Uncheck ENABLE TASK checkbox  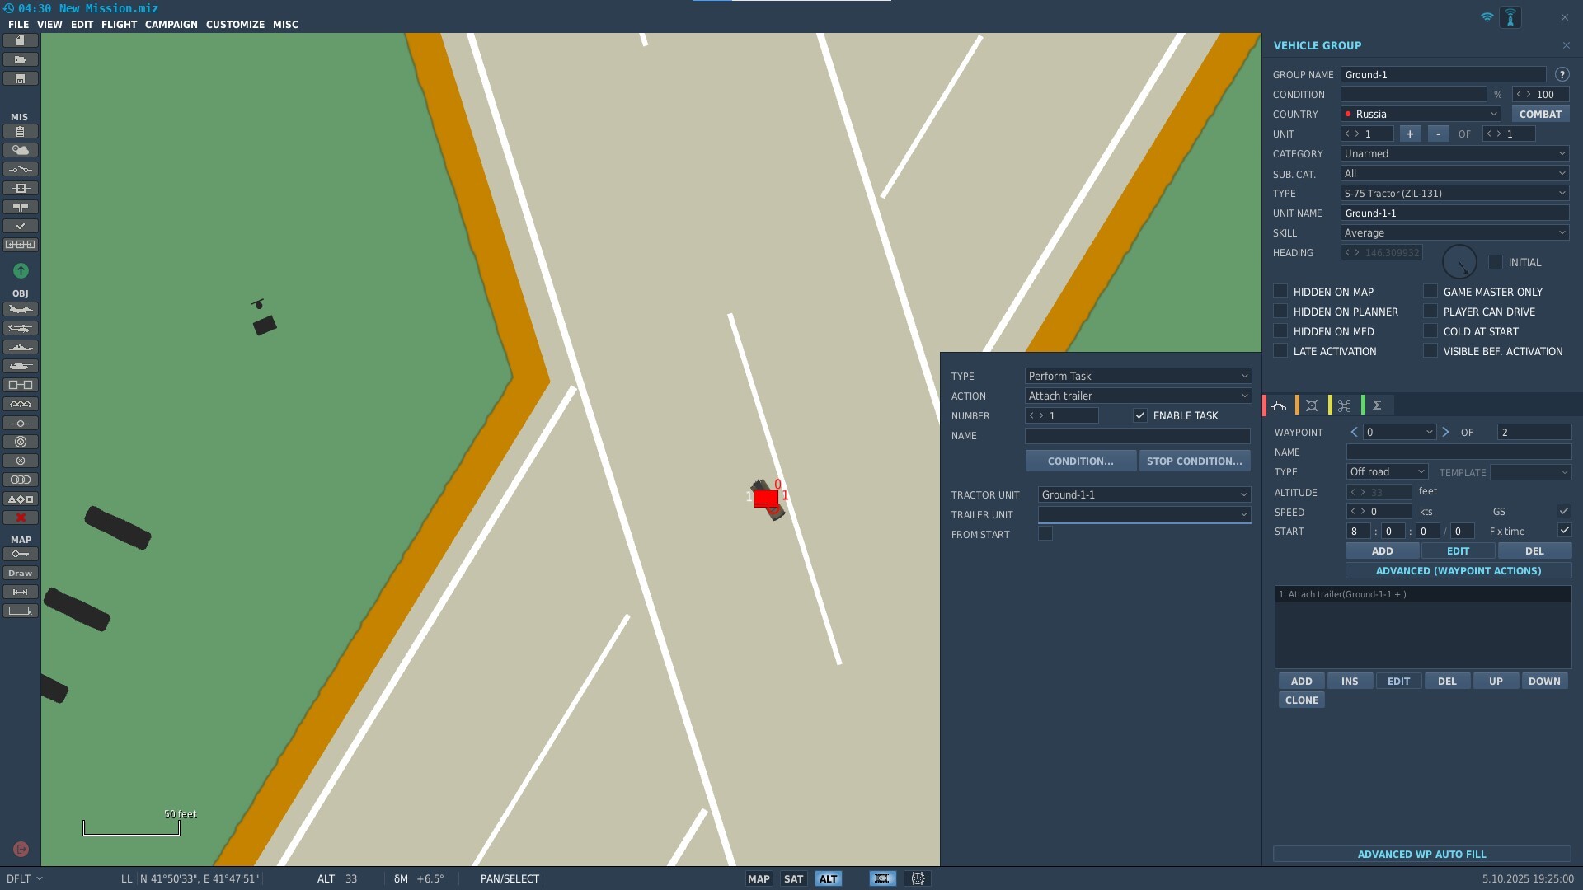pos(1140,415)
